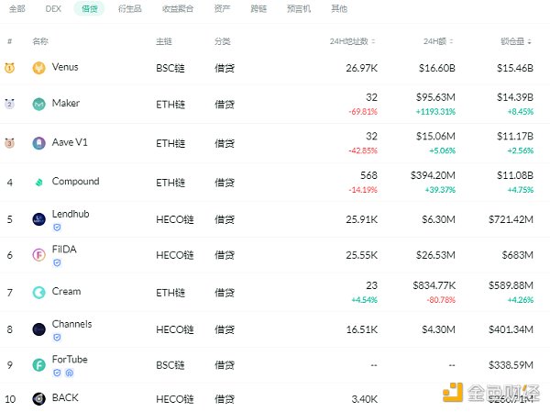Click the Compound logo icon
Image resolution: width=550 pixels, height=412 pixels.
[x=38, y=182]
